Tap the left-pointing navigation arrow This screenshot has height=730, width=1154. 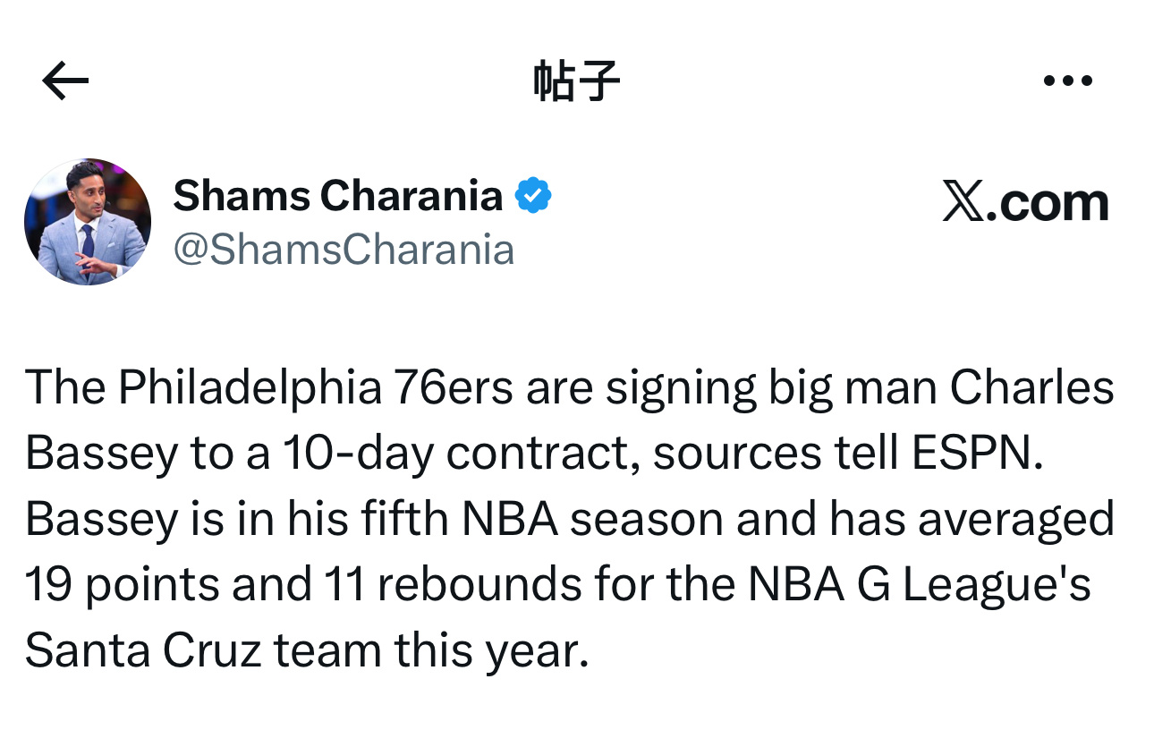click(x=63, y=80)
